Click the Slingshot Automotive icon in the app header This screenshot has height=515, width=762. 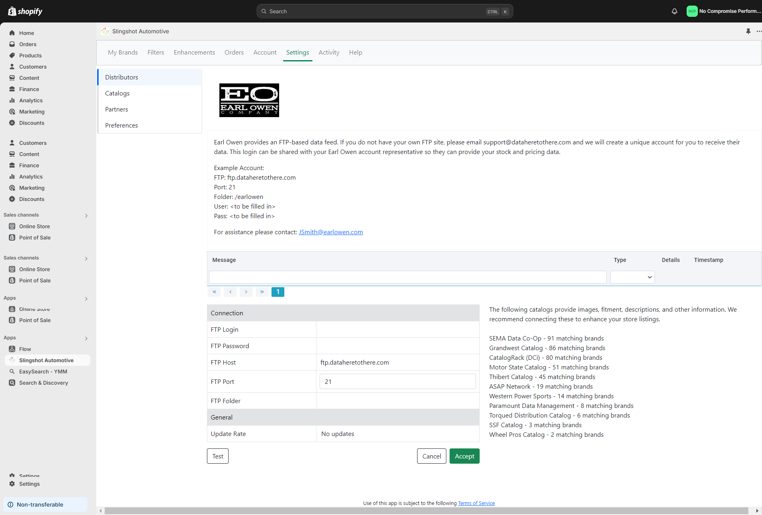[105, 31]
